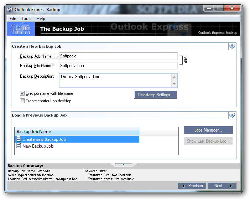Click the Backup File Name field
250x200 pixels.
click(118, 66)
